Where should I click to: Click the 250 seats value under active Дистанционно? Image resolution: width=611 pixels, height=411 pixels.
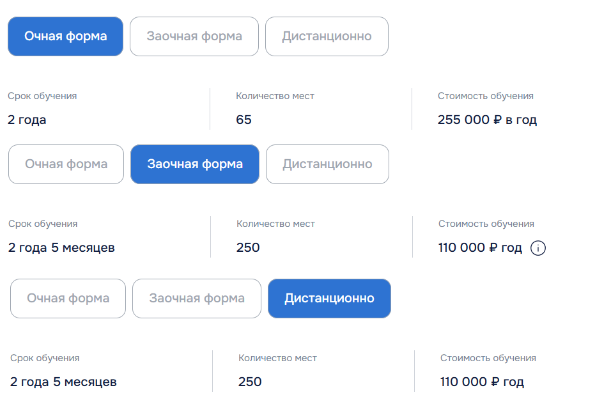(250, 382)
